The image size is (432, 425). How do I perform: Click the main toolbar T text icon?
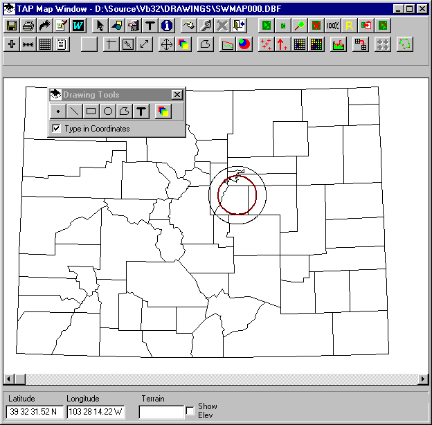pyautogui.click(x=150, y=26)
